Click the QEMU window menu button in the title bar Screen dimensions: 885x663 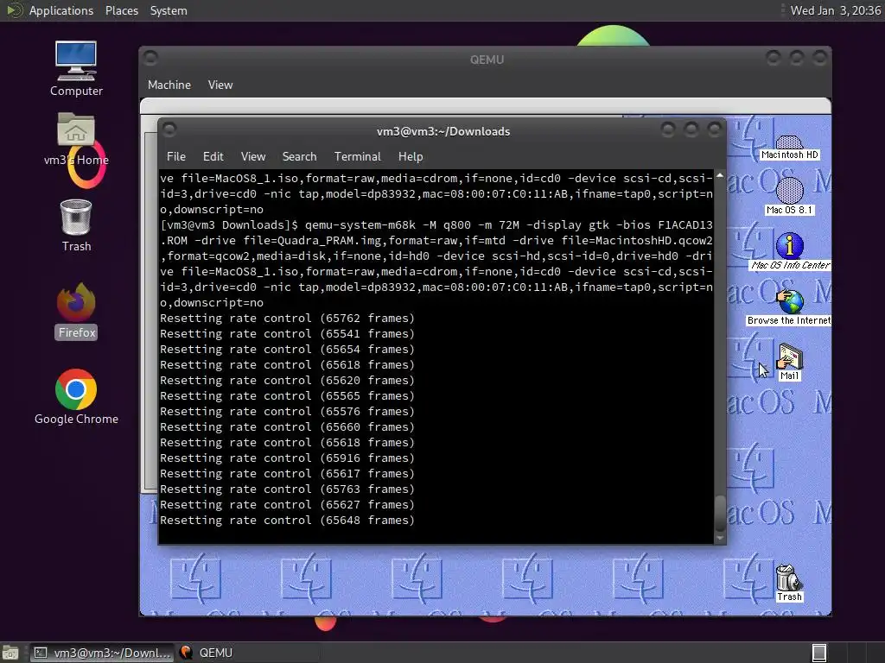150,58
